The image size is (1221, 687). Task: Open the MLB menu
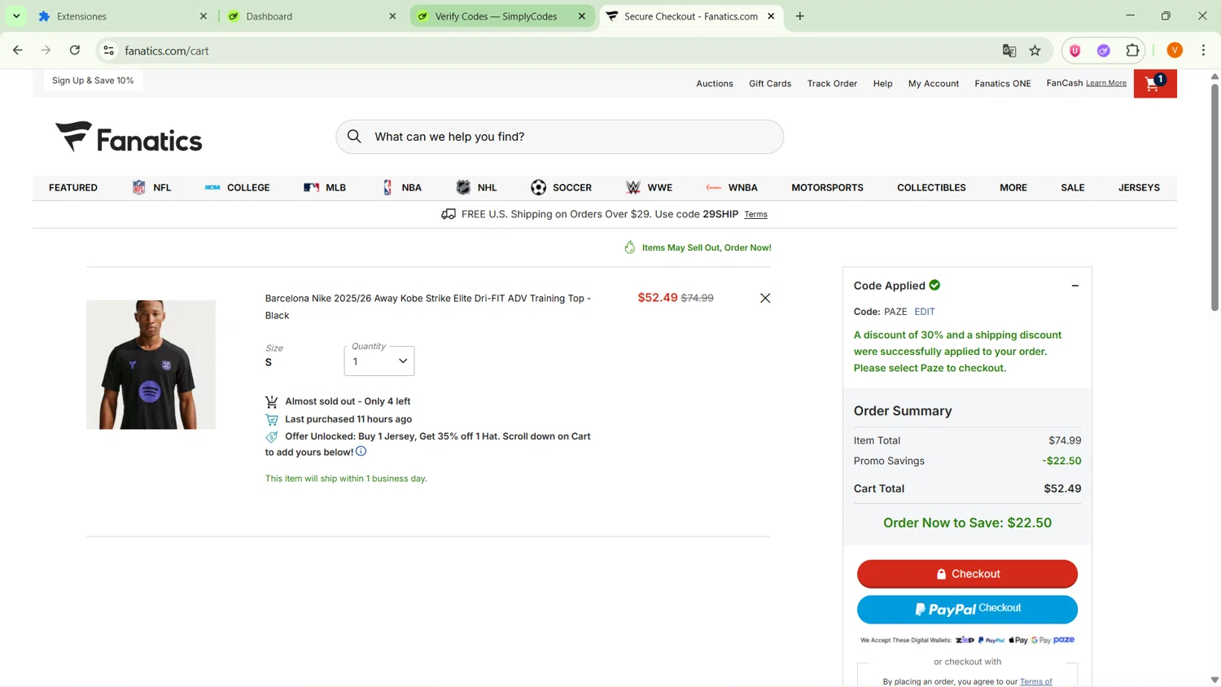[325, 188]
